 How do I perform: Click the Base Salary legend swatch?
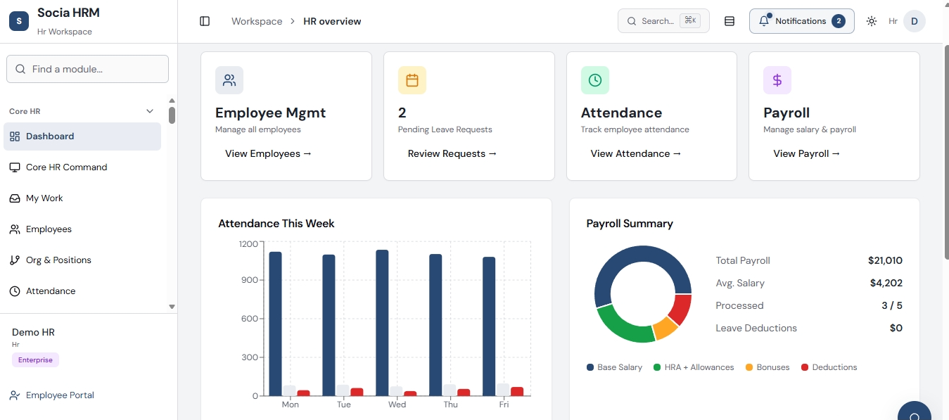[590, 367]
